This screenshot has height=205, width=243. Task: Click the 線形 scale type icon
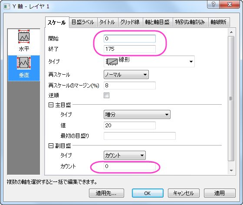coord(112,62)
